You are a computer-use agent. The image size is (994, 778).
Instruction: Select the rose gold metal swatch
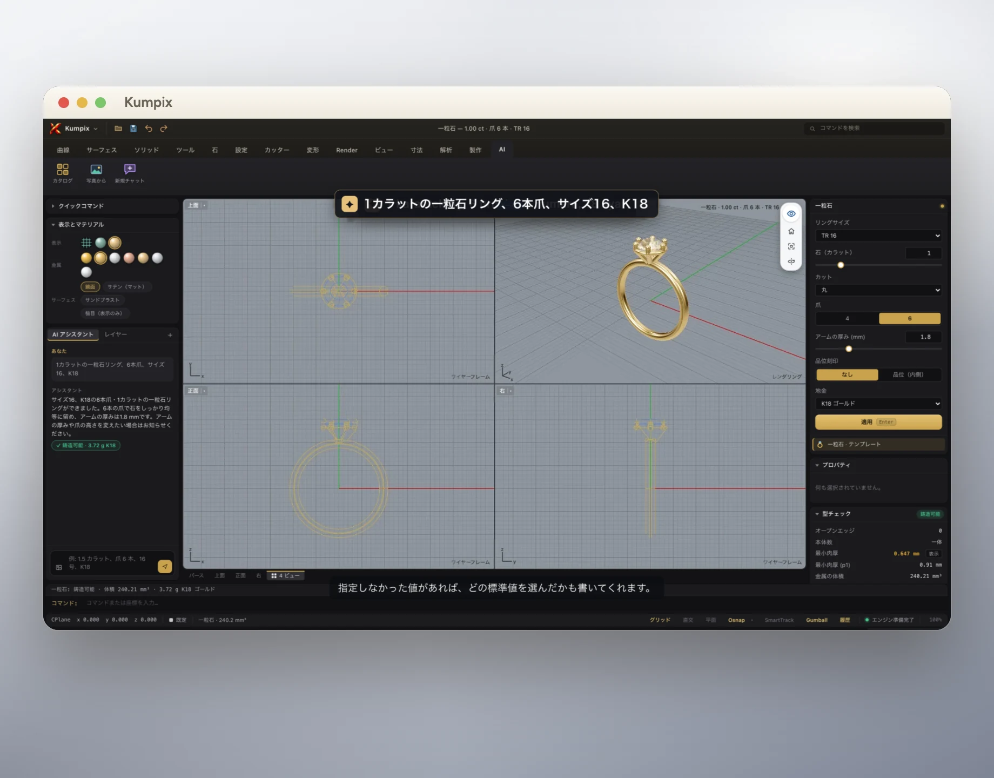click(x=129, y=258)
